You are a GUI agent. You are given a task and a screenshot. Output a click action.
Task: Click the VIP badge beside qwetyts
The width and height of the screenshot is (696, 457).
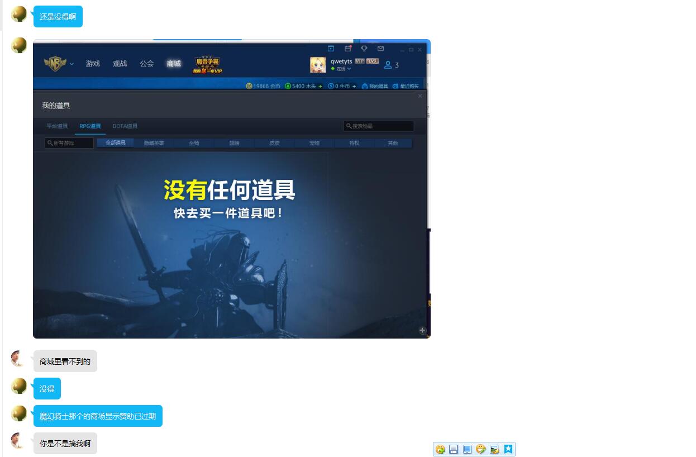360,61
